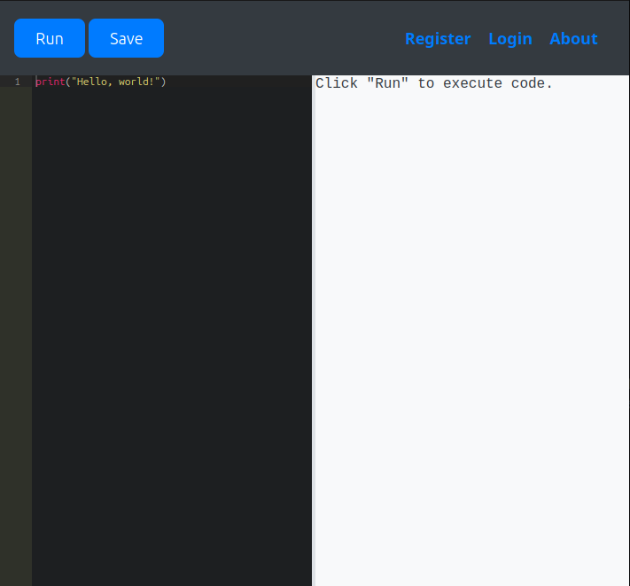Click the blank header space between Save and Register
Screen dimensions: 630x586
[x=284, y=38]
